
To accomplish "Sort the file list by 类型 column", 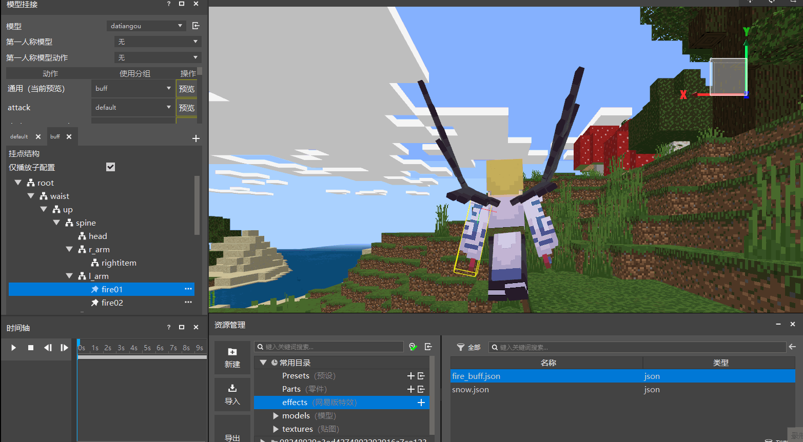I will [719, 363].
